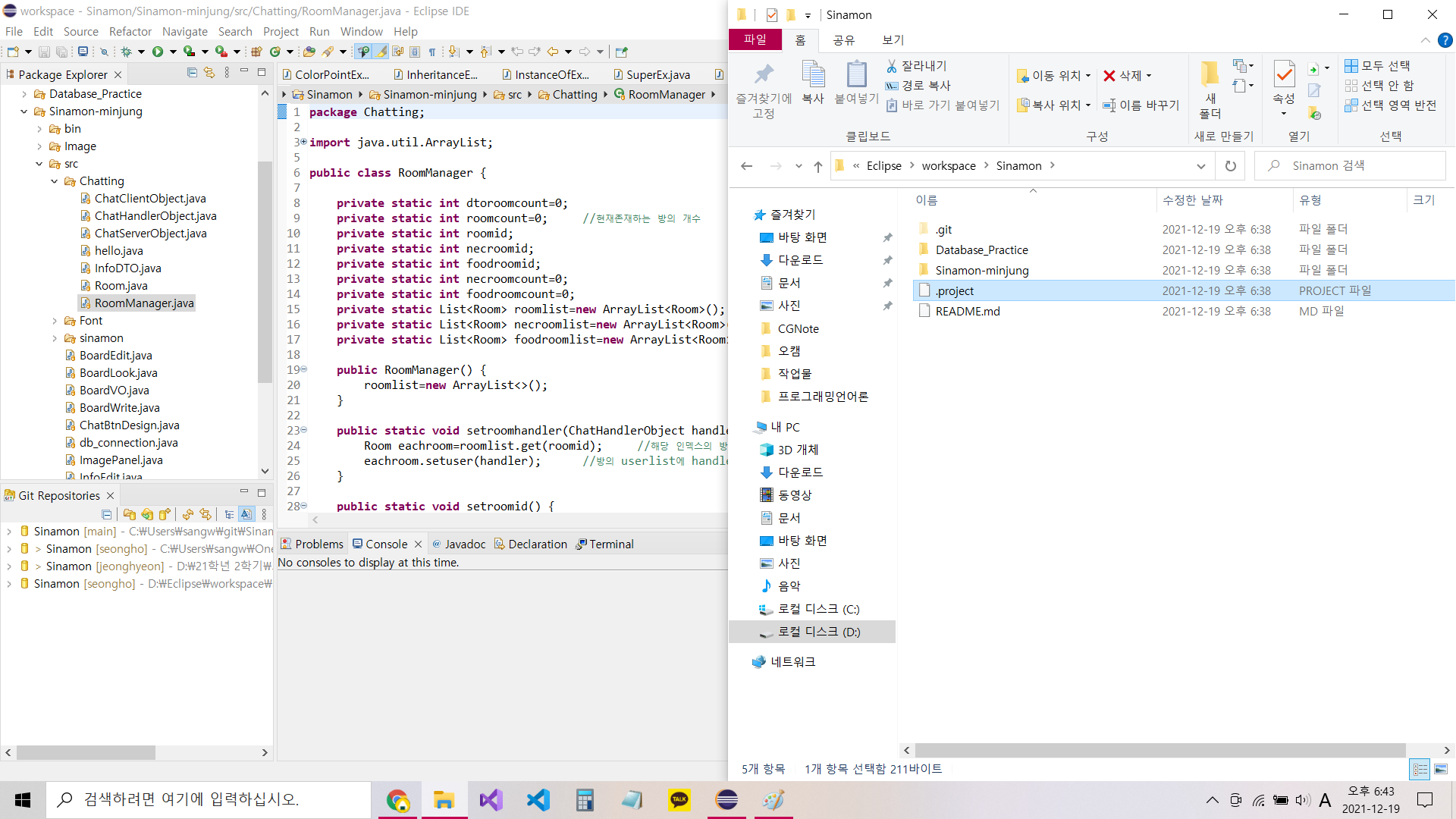Click Refresh in Git Repositories toolbar
Screen dimensions: 1456x819
tap(188, 514)
